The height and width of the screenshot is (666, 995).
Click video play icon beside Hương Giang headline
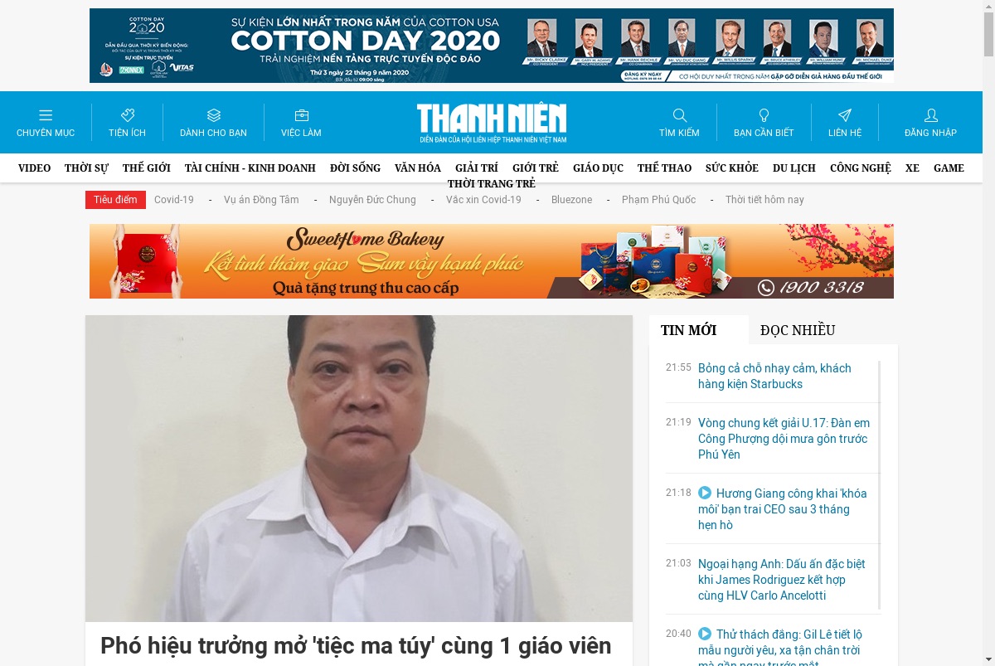[x=705, y=493]
